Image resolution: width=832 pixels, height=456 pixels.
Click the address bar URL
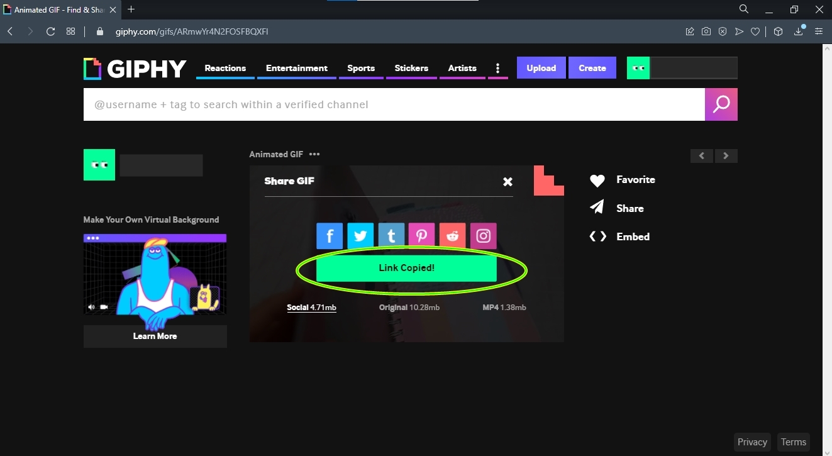tap(192, 31)
